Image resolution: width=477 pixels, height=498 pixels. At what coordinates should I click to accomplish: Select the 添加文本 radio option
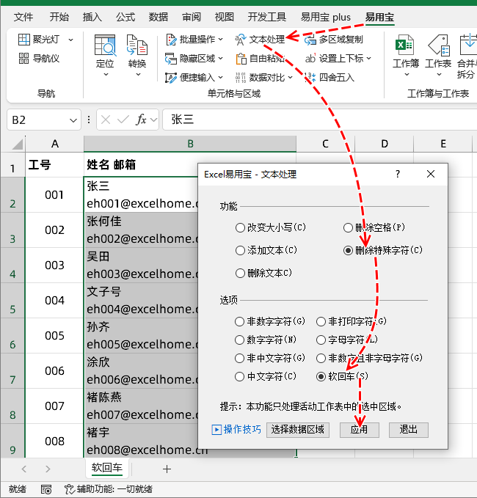[240, 250]
